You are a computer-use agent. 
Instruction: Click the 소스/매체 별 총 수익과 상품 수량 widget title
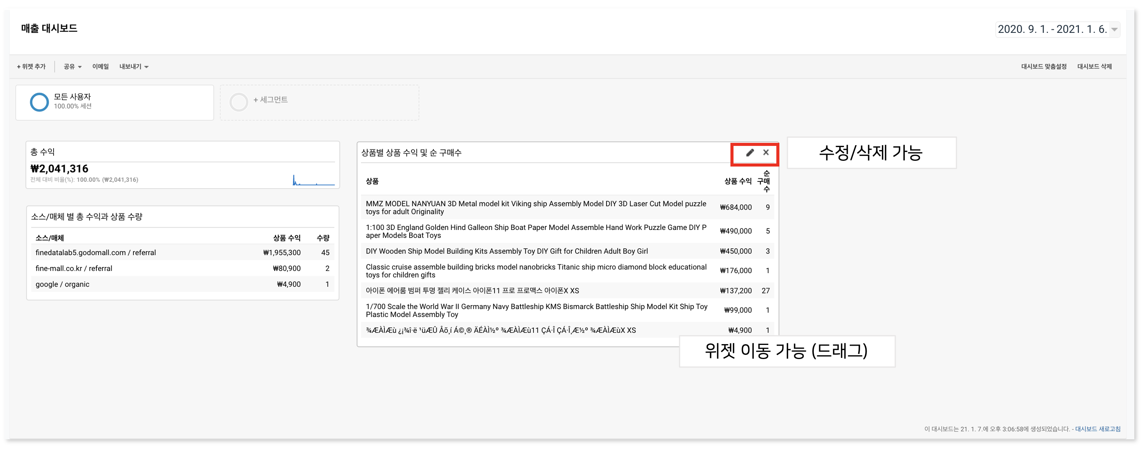pos(87,217)
